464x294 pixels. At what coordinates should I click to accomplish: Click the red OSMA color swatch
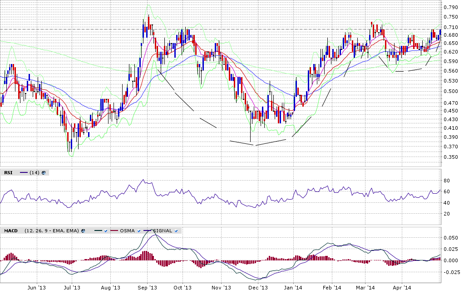point(115,231)
